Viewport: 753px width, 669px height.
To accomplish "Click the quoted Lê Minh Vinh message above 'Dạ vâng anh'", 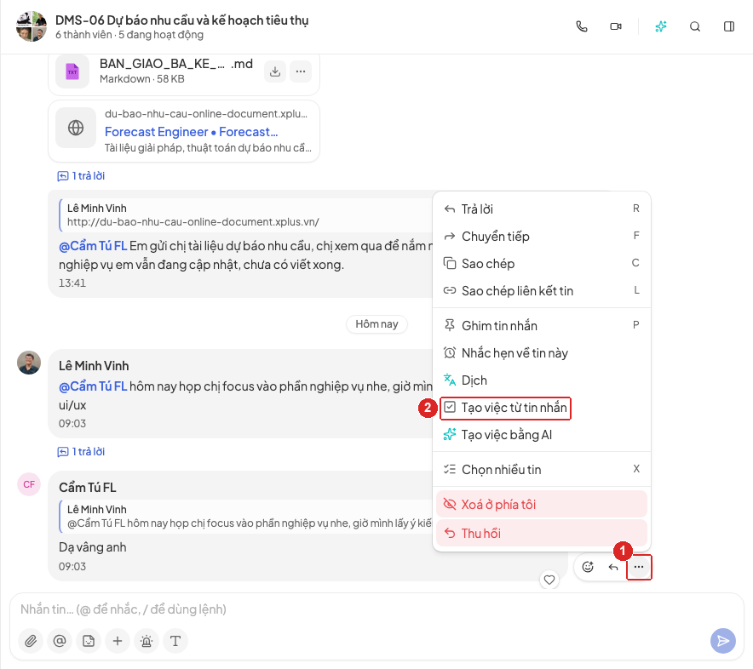I will tap(246, 517).
